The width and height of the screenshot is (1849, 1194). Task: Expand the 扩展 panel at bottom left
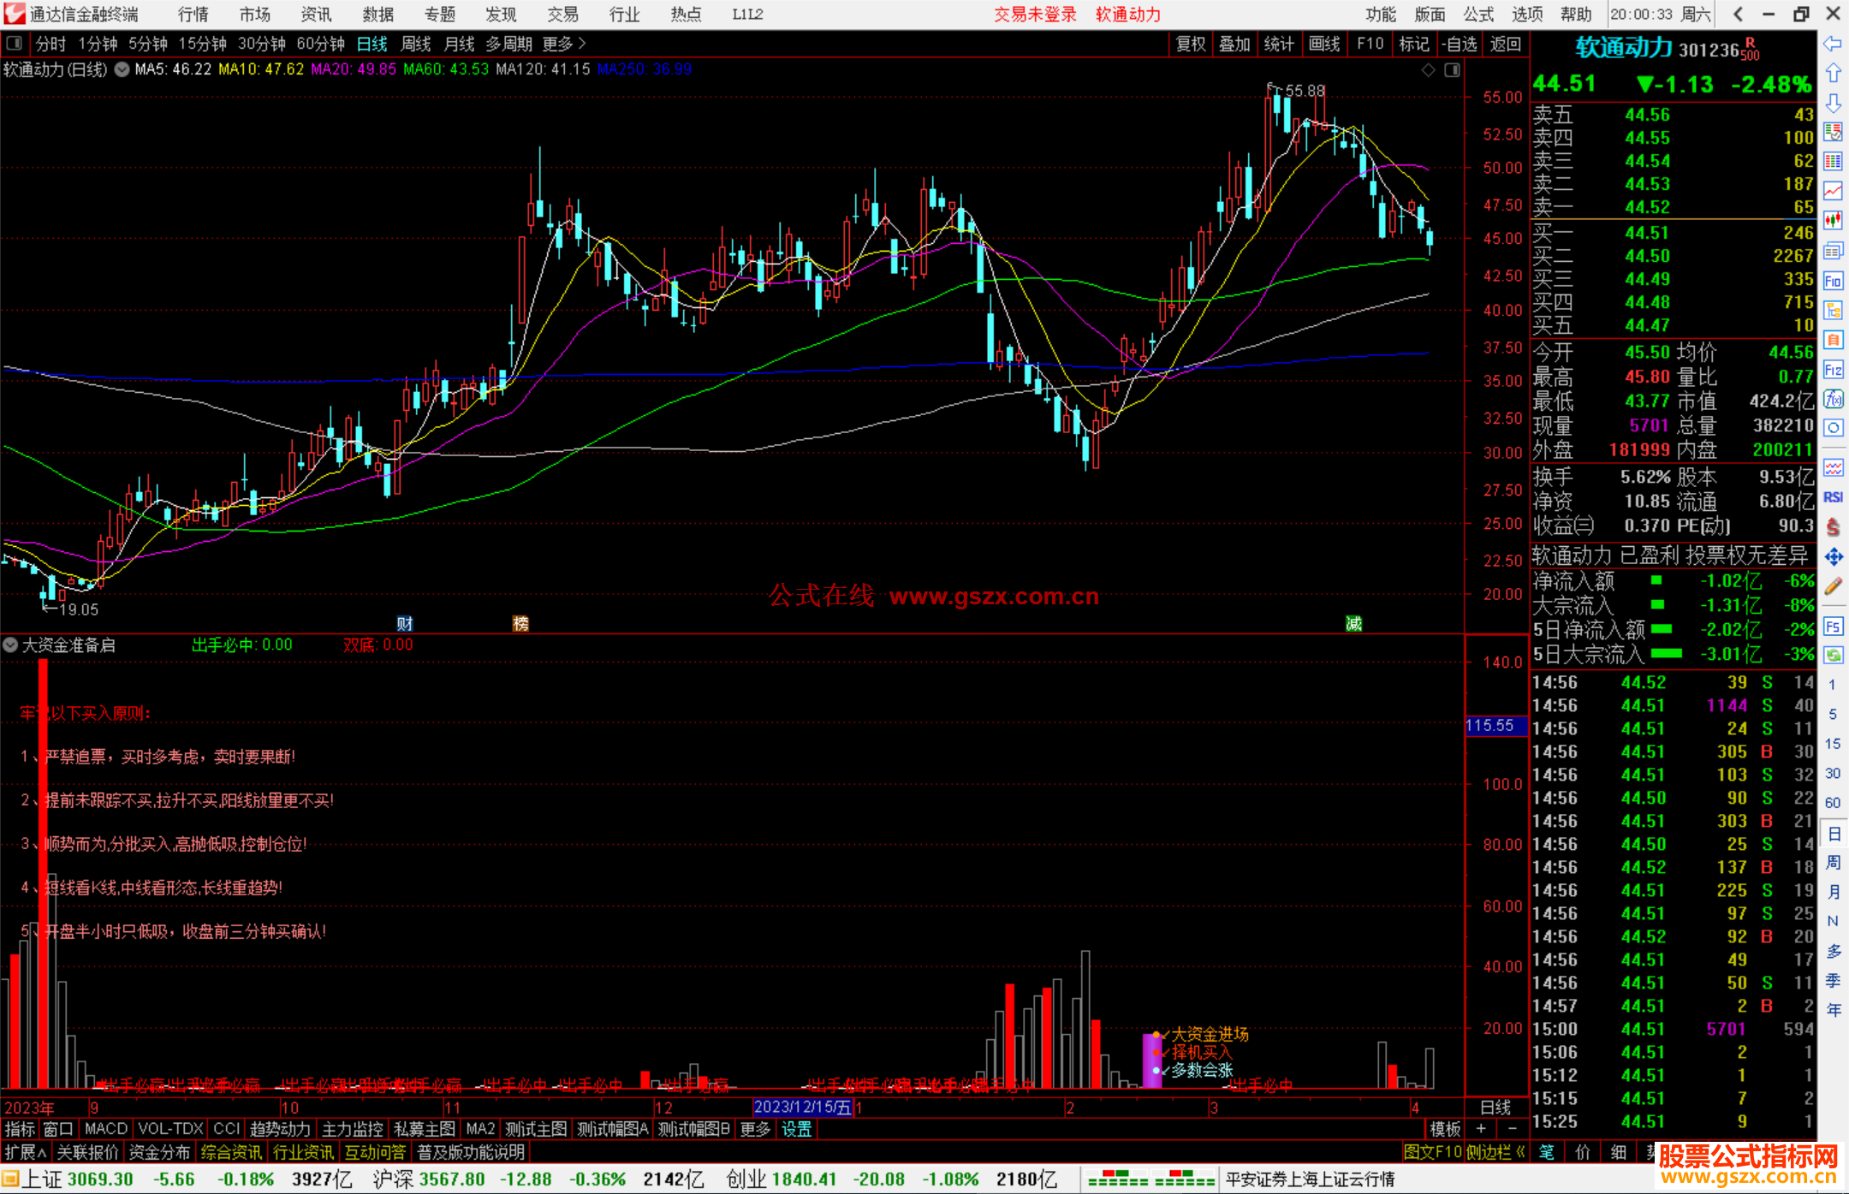click(25, 1152)
